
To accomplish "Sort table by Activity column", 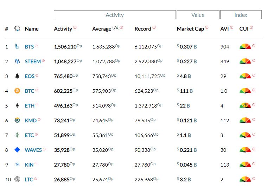I will click(x=63, y=29).
